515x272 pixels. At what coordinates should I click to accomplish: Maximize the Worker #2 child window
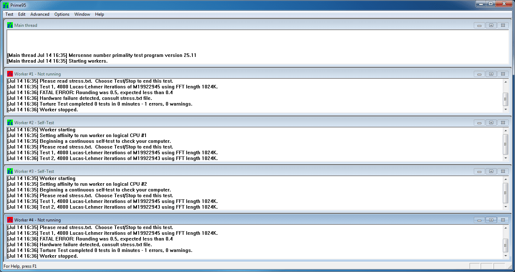[x=491, y=123]
